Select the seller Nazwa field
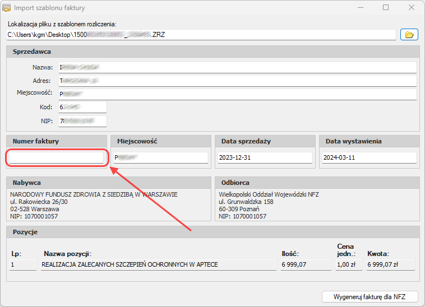 (x=237, y=67)
